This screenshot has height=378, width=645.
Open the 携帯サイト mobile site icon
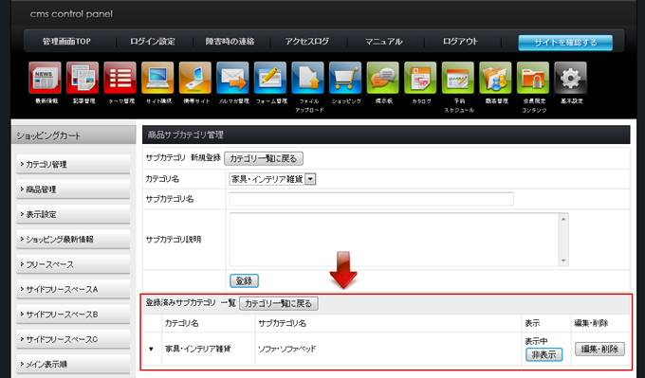[195, 78]
